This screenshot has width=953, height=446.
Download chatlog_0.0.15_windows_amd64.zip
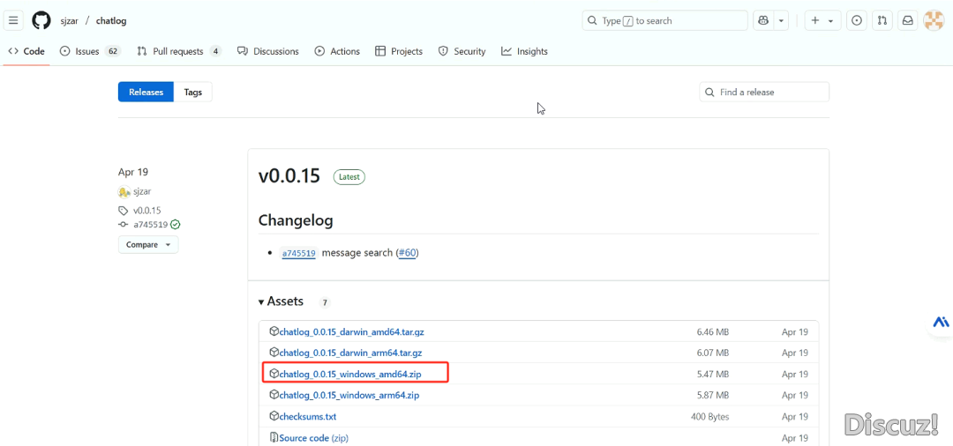click(349, 375)
